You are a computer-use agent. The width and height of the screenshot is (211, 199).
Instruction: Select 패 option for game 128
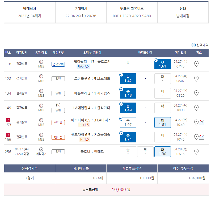(x=163, y=79)
